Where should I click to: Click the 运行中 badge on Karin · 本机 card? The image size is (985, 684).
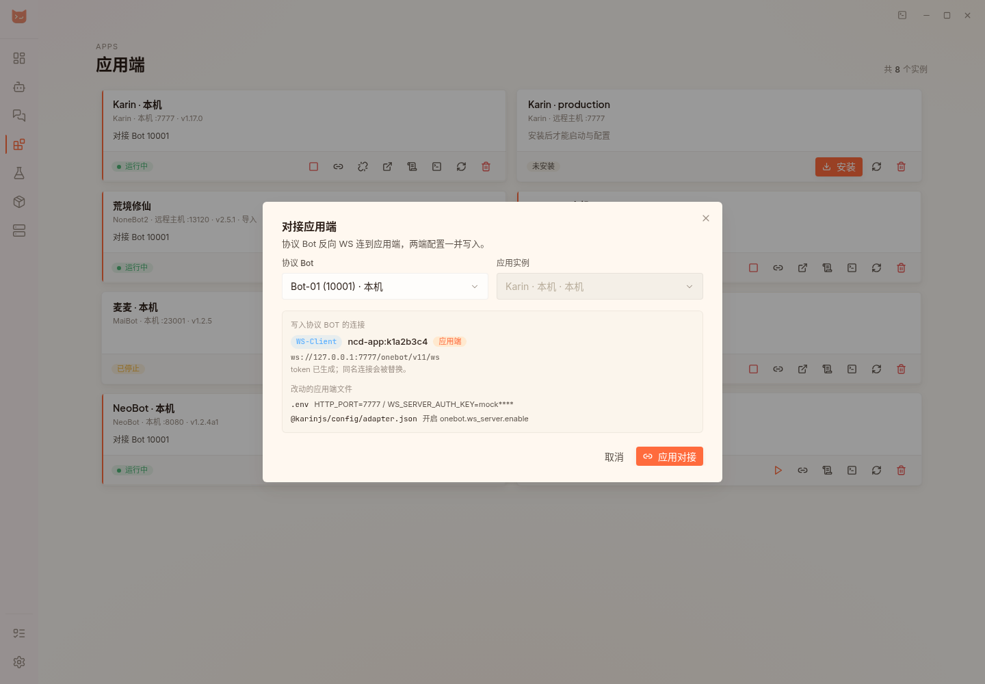pyautogui.click(x=133, y=166)
